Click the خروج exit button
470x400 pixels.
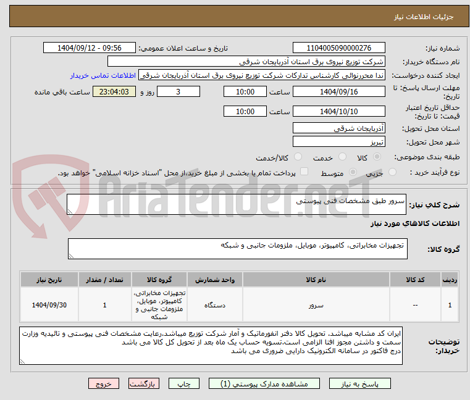point(103,383)
